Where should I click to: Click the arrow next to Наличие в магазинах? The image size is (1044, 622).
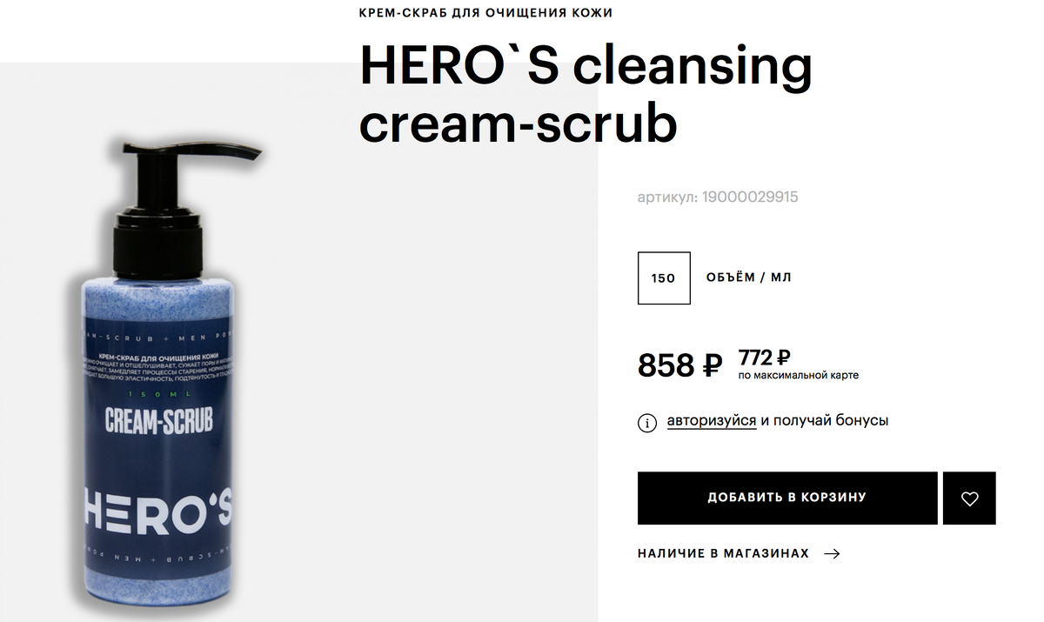832,553
